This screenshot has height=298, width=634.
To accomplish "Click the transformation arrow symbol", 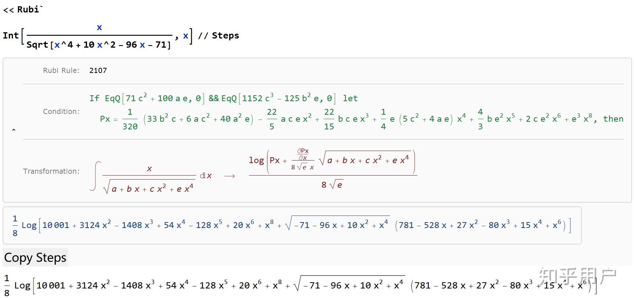I will (230, 176).
